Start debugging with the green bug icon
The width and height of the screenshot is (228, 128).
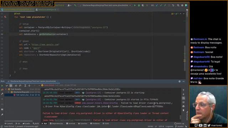[x=139, y=5]
